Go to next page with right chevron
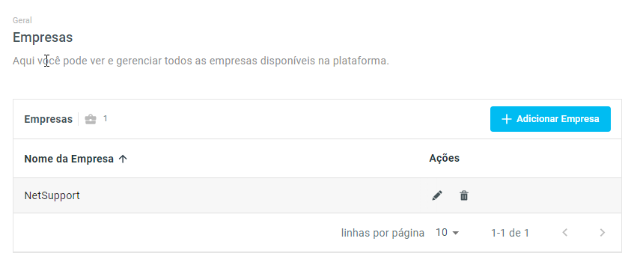Viewport: 637px width, 280px height. pyautogui.click(x=603, y=233)
